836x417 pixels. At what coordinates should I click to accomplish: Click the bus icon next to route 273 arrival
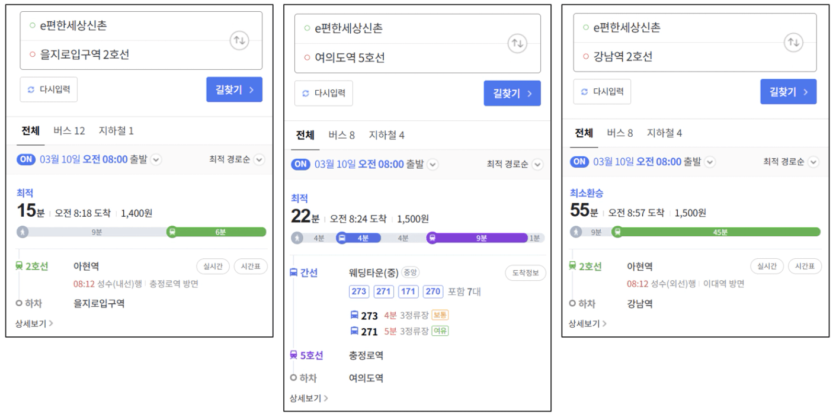pyautogui.click(x=354, y=316)
